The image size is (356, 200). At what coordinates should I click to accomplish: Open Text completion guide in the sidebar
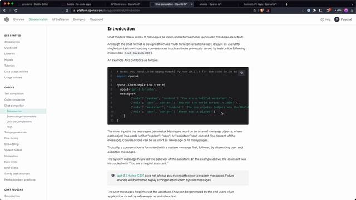[x=14, y=94]
